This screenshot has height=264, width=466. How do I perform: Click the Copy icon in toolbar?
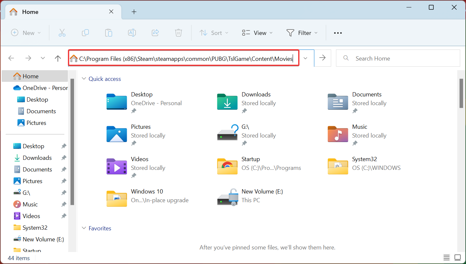click(85, 33)
